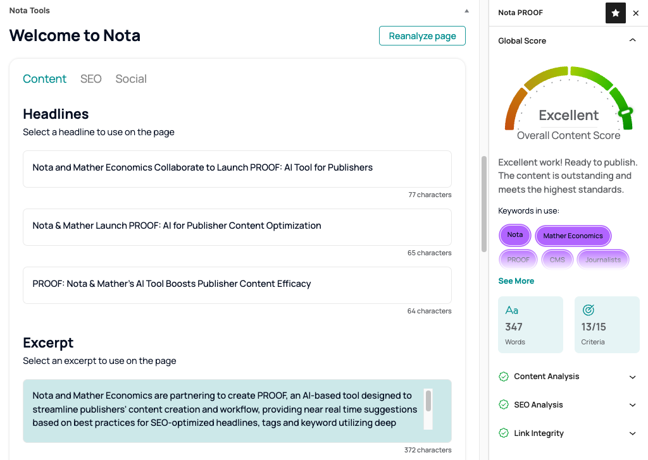Switch to the Content tab
This screenshot has height=460, width=648.
(x=45, y=79)
